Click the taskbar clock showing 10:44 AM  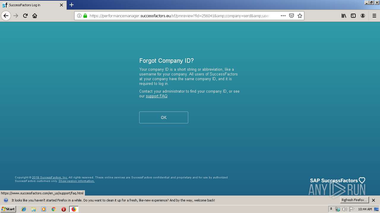coord(365,209)
